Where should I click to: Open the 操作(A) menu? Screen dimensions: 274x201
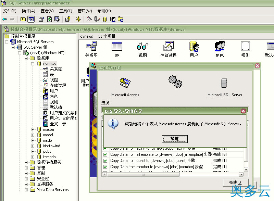click(x=28, y=11)
